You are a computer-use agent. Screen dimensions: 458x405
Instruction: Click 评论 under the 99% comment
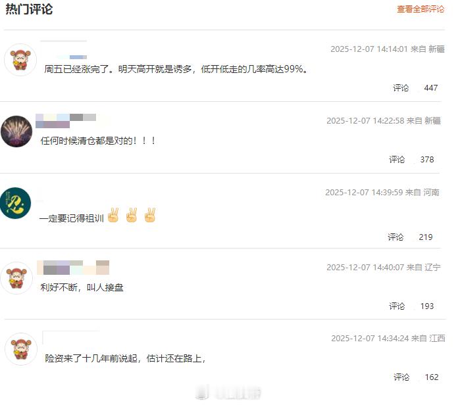pos(401,88)
